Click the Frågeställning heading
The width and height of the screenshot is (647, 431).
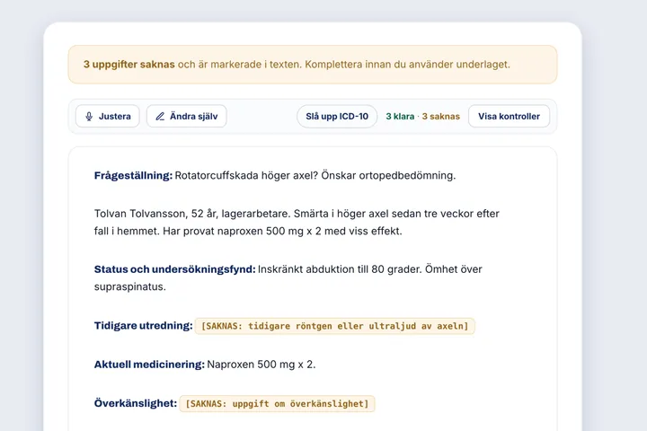click(x=133, y=176)
